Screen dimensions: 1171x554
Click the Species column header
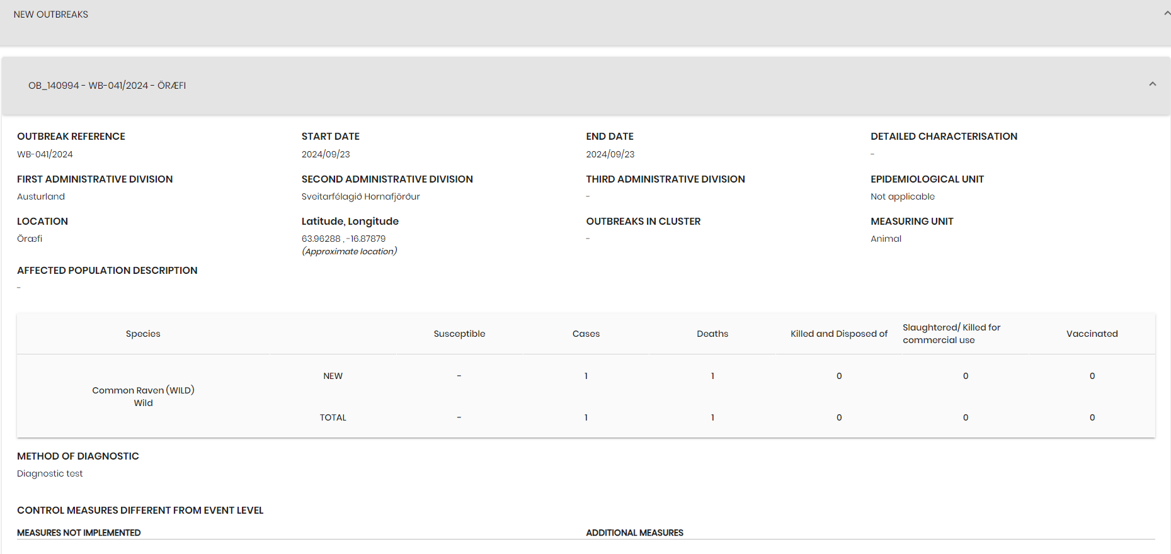(x=143, y=334)
